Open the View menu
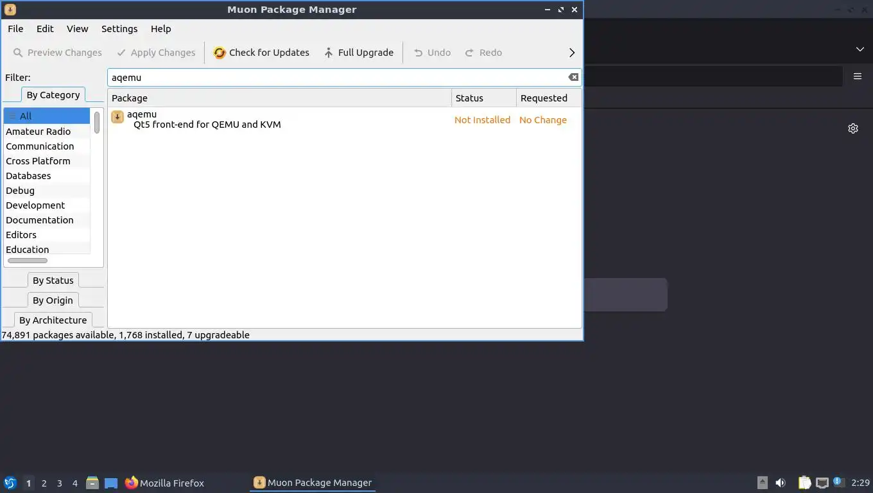The image size is (873, 493). 77,29
